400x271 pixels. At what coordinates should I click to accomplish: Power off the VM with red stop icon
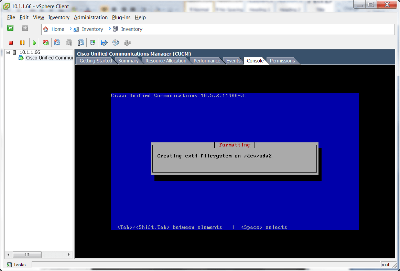11,43
